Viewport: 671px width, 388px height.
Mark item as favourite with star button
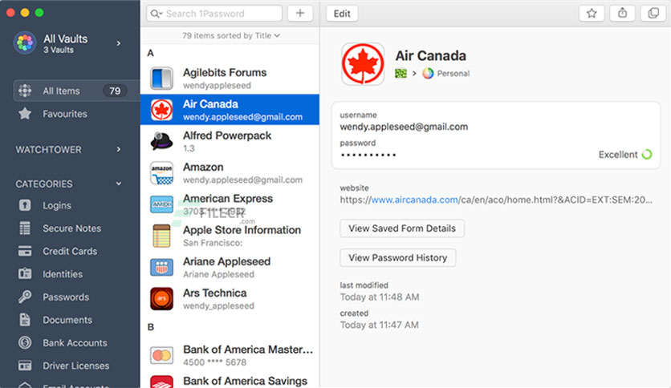[592, 14]
